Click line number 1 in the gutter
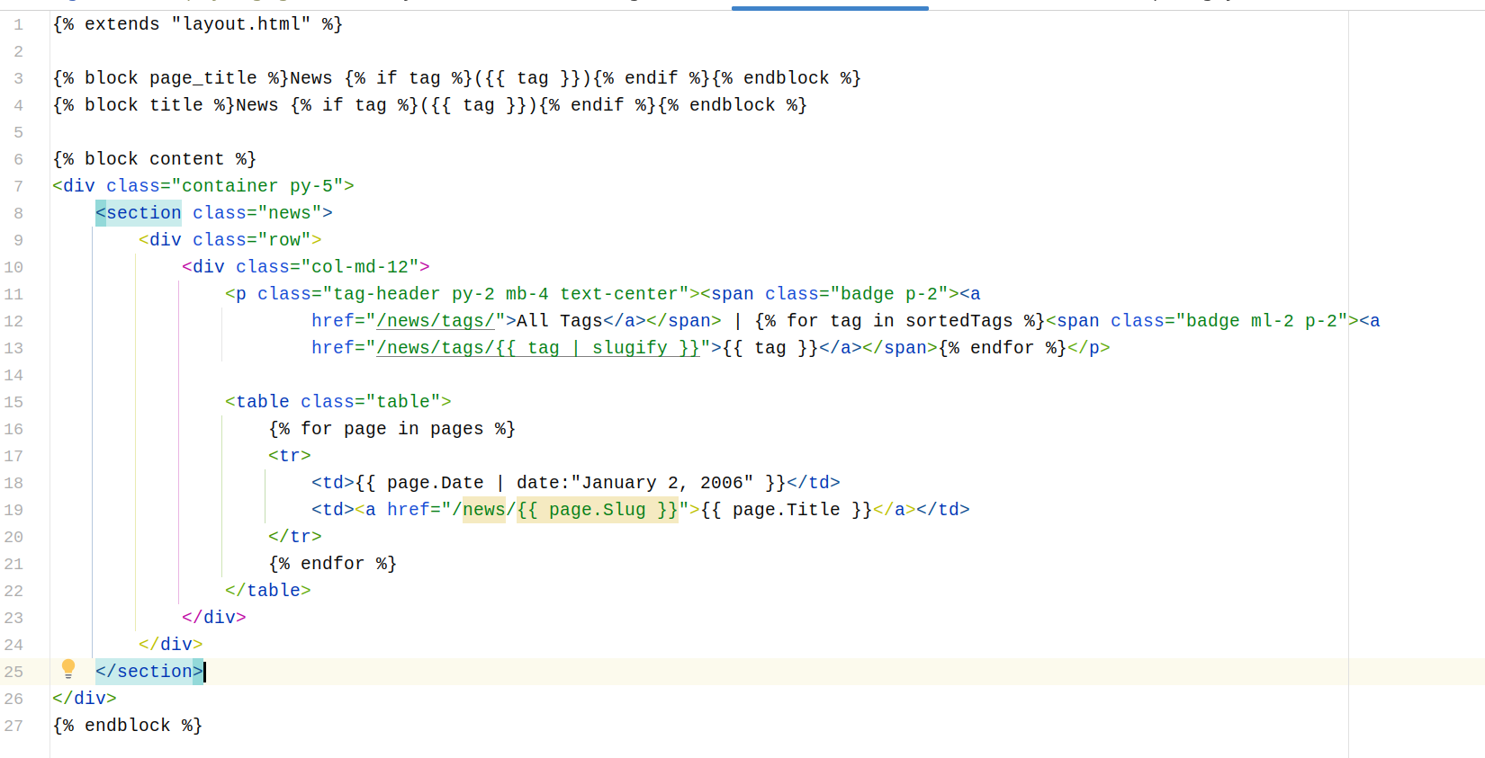The height and width of the screenshot is (758, 1485). [18, 24]
